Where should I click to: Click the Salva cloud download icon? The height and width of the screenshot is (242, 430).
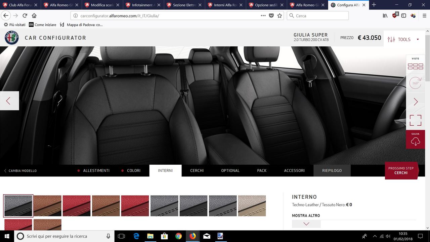(x=416, y=141)
